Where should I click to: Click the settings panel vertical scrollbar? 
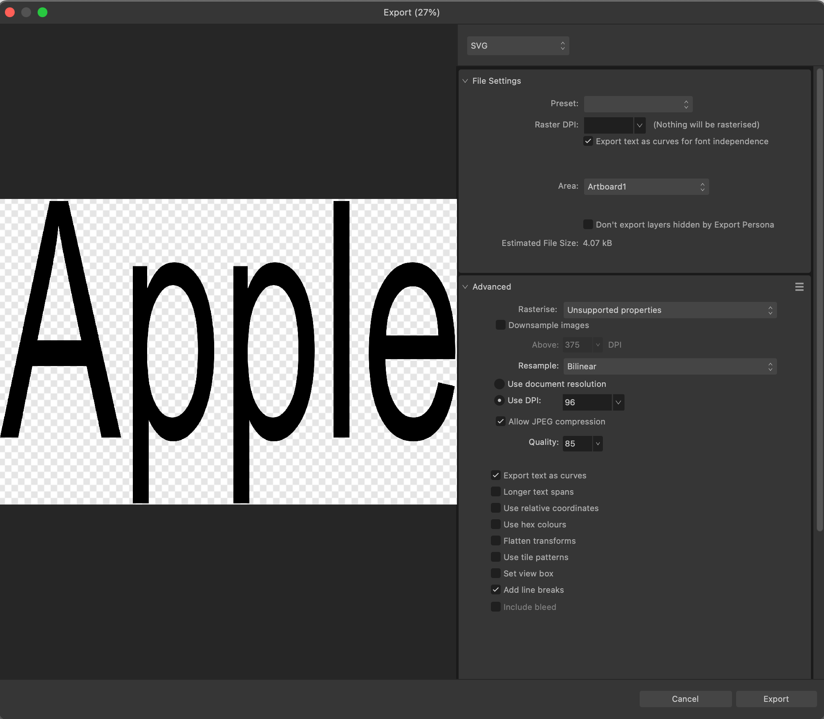(x=820, y=300)
